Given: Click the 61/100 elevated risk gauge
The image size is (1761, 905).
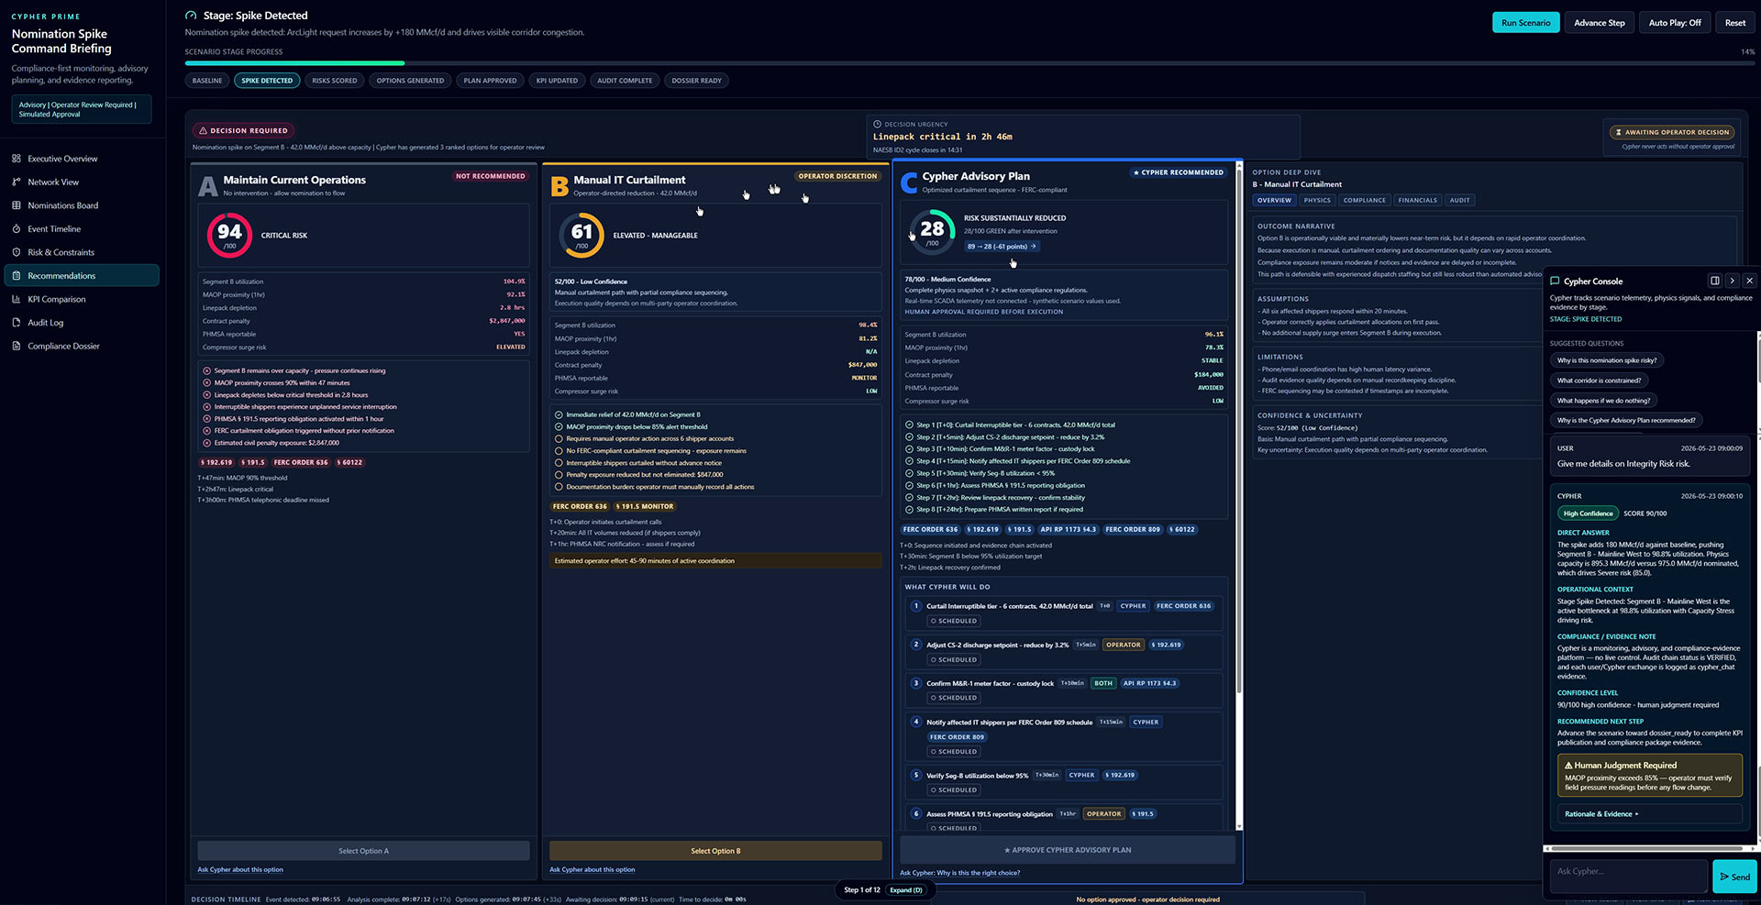Looking at the screenshot, I should (581, 236).
